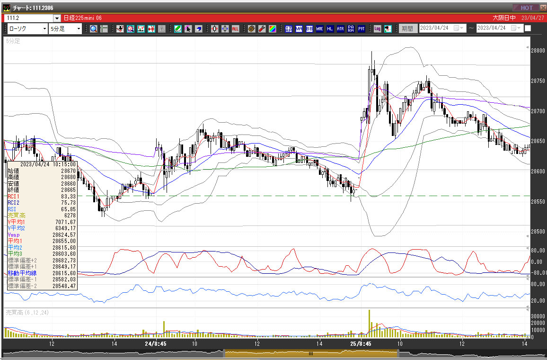The width and height of the screenshot is (547, 360).
Task: Toggle the PVT pivot indicator
Action: coord(362,28)
